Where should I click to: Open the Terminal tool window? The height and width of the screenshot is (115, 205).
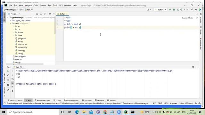99,100
